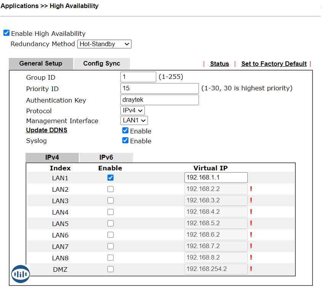
Task: Click the red exclamation beside LAN8 IP
Action: (x=251, y=258)
